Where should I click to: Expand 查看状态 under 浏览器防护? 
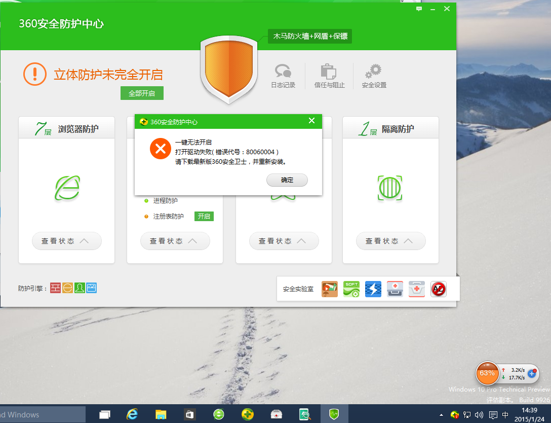[x=67, y=241]
